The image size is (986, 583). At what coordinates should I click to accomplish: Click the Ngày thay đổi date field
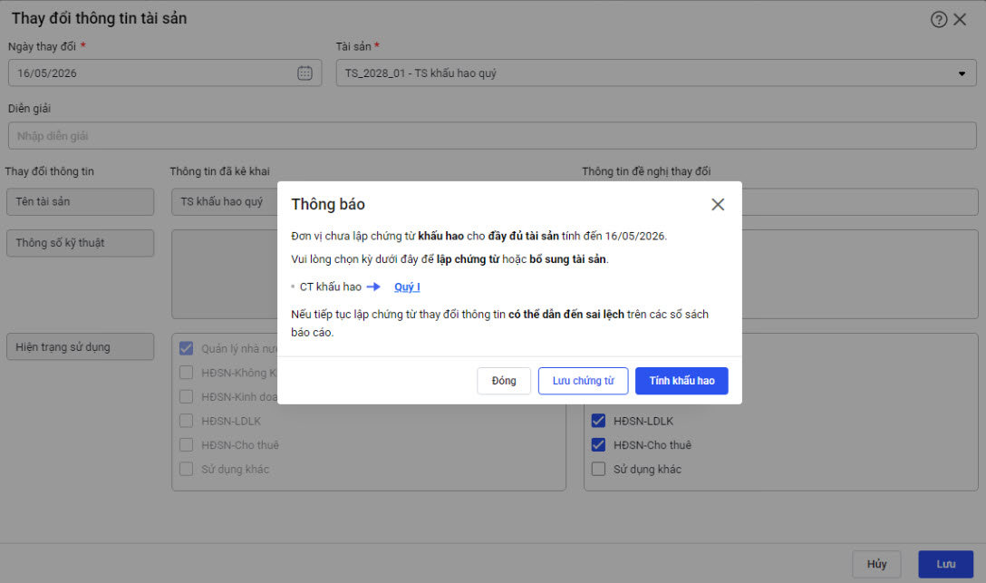tap(154, 73)
